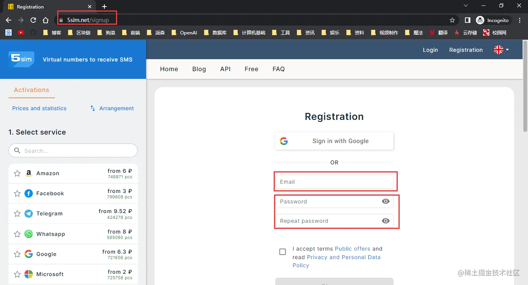
Task: Open the language flag dropdown
Action: tap(501, 49)
